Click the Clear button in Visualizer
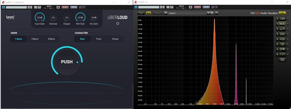The width and height of the screenshot is (291, 109). (141, 13)
